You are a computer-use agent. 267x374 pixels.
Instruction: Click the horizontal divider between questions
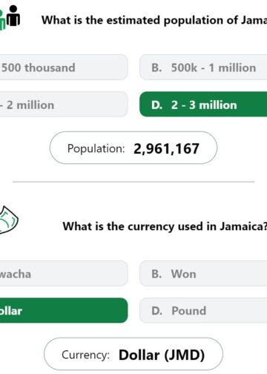click(x=133, y=182)
